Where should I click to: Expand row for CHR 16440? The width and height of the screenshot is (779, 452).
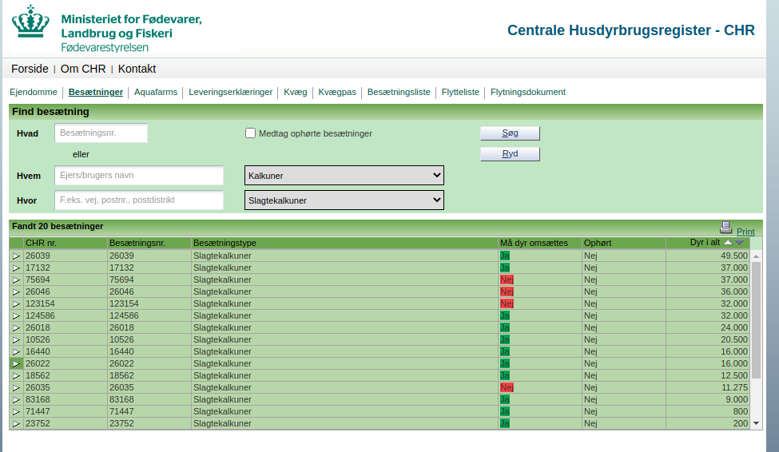click(x=17, y=351)
